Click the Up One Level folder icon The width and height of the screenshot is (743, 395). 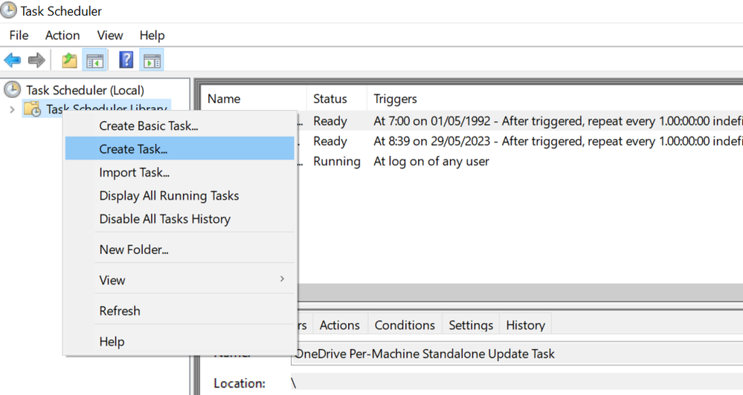[69, 60]
